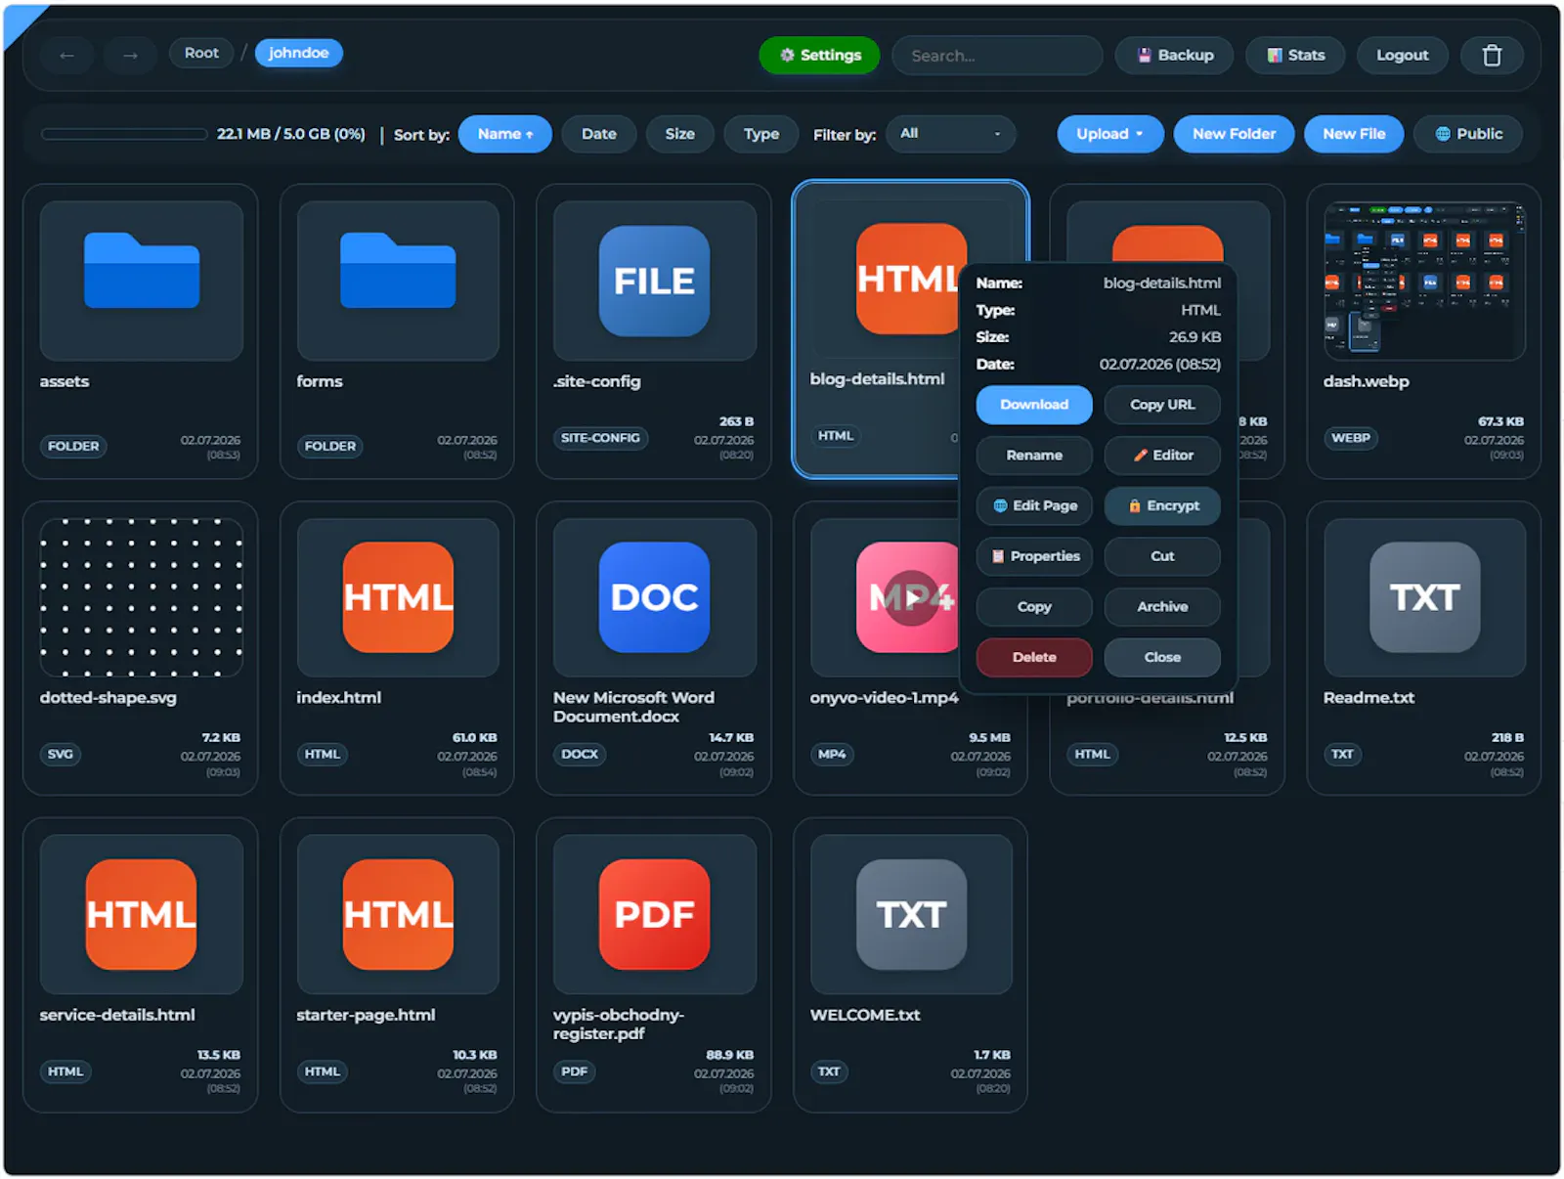Viewport: 1564px width, 1179px height.
Task: Delete the file via context menu
Action: [1034, 658]
